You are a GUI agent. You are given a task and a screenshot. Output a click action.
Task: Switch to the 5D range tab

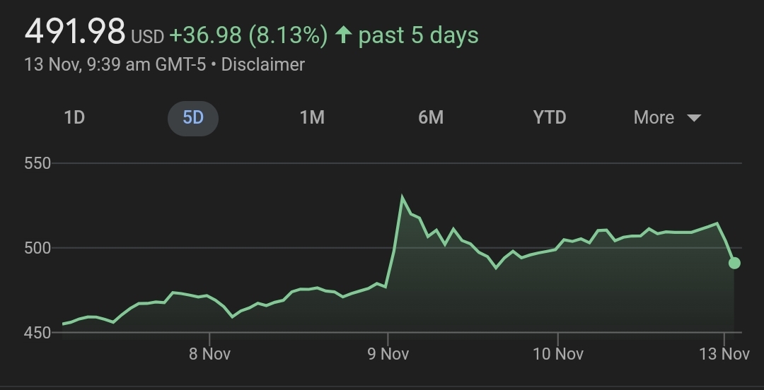193,117
